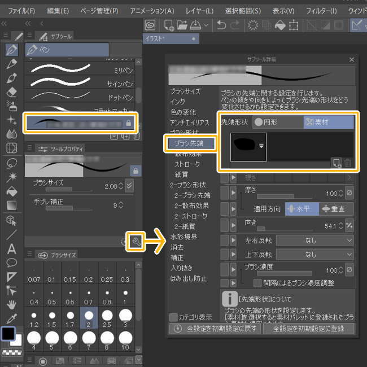Choose 水平 apply direction
Viewport: 367px width, 367px height.
(302, 208)
